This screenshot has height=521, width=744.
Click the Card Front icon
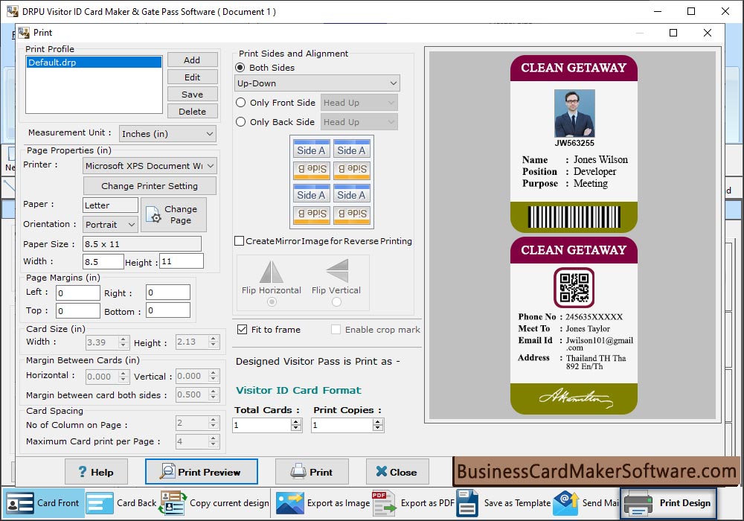point(20,503)
